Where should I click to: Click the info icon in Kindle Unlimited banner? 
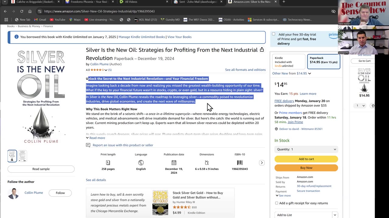coord(16,37)
